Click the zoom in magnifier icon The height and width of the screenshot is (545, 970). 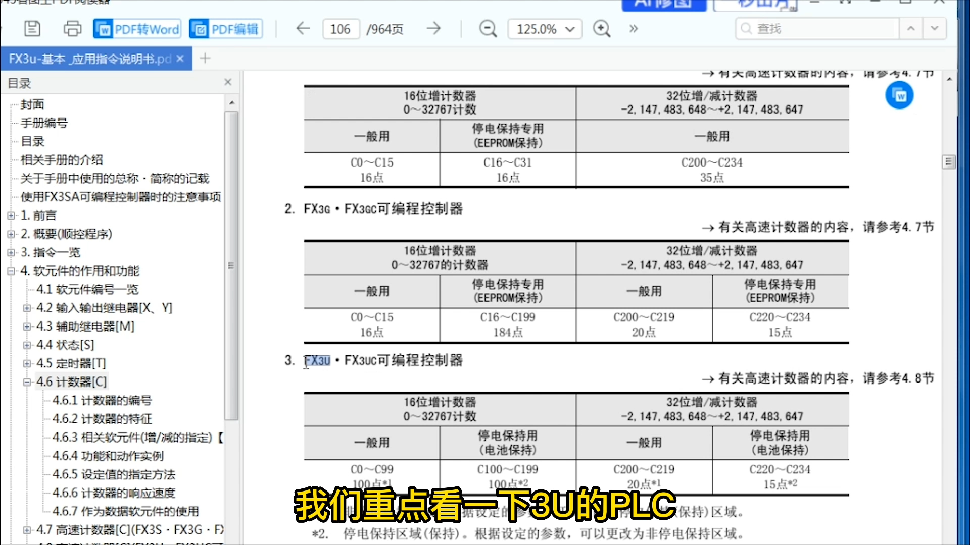(601, 29)
